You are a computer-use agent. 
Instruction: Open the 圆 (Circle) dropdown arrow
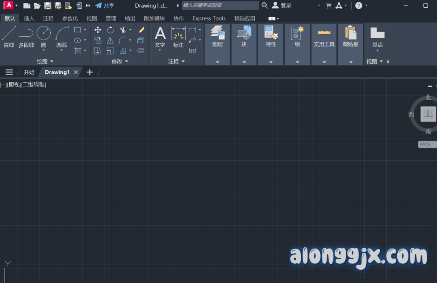click(44, 50)
